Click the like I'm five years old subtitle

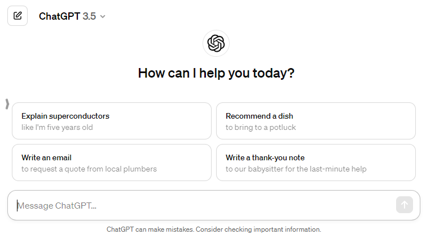[57, 127]
